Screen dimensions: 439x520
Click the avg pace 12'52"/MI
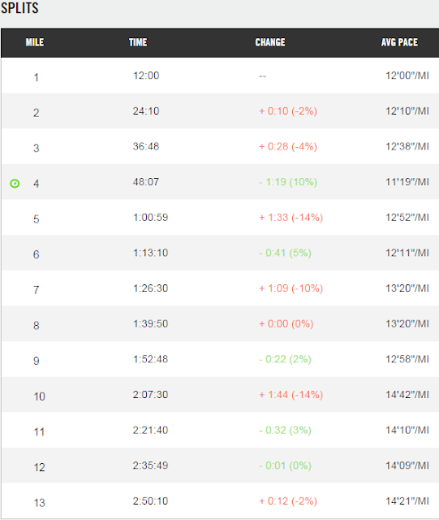pyautogui.click(x=407, y=218)
